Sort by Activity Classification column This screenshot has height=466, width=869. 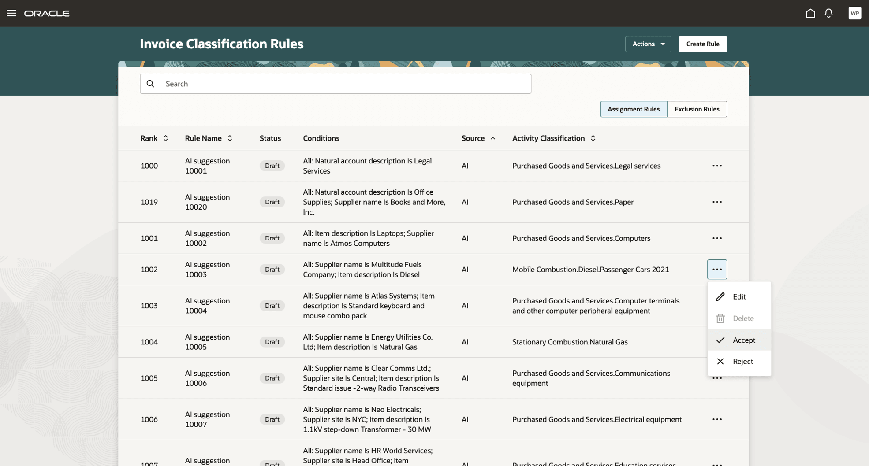[x=593, y=138]
